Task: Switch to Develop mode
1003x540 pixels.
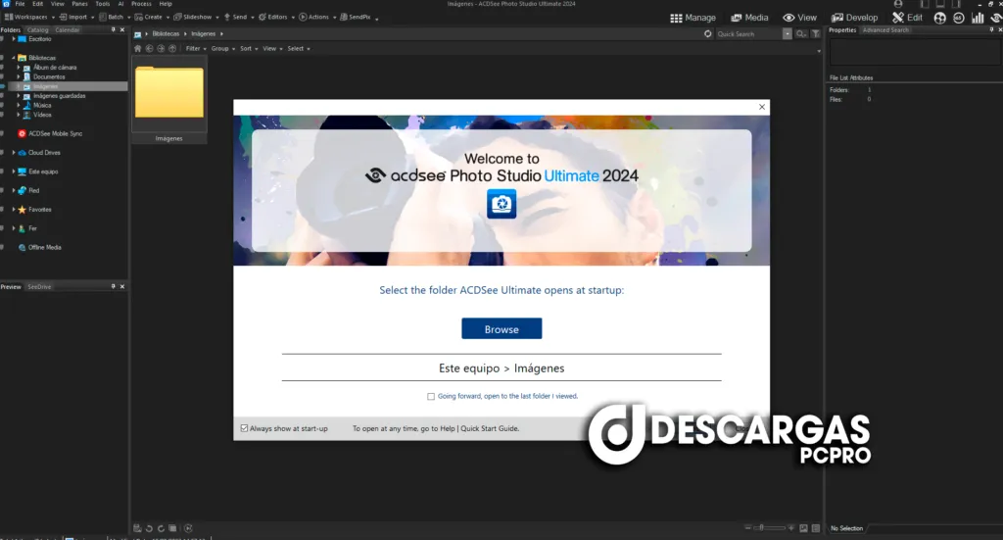Action: pyautogui.click(x=854, y=18)
